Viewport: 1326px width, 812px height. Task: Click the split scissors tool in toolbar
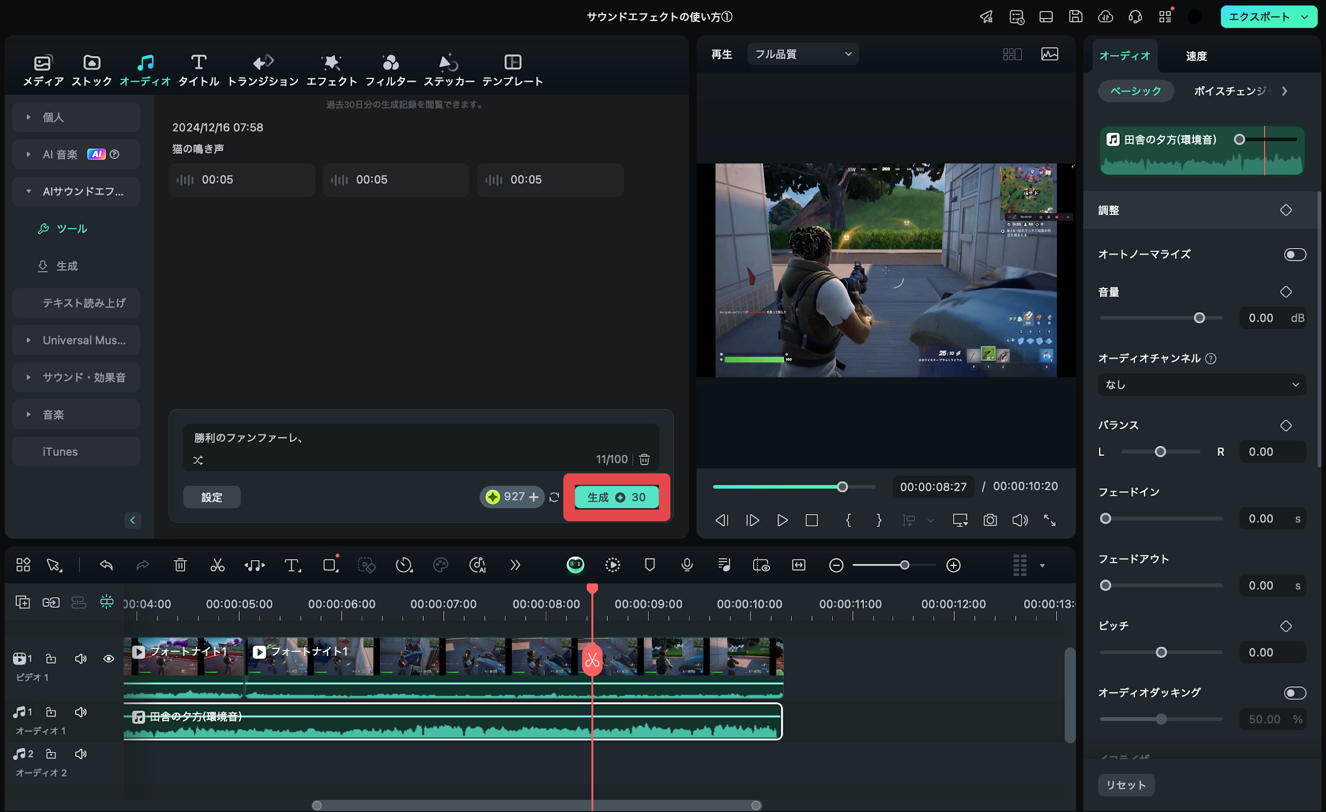pos(217,564)
